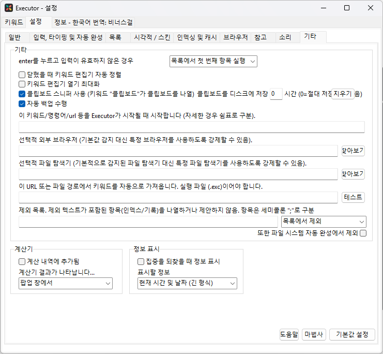Enable 계산 내역에 추가됨 checkbox
383x354 pixels.
(22, 261)
